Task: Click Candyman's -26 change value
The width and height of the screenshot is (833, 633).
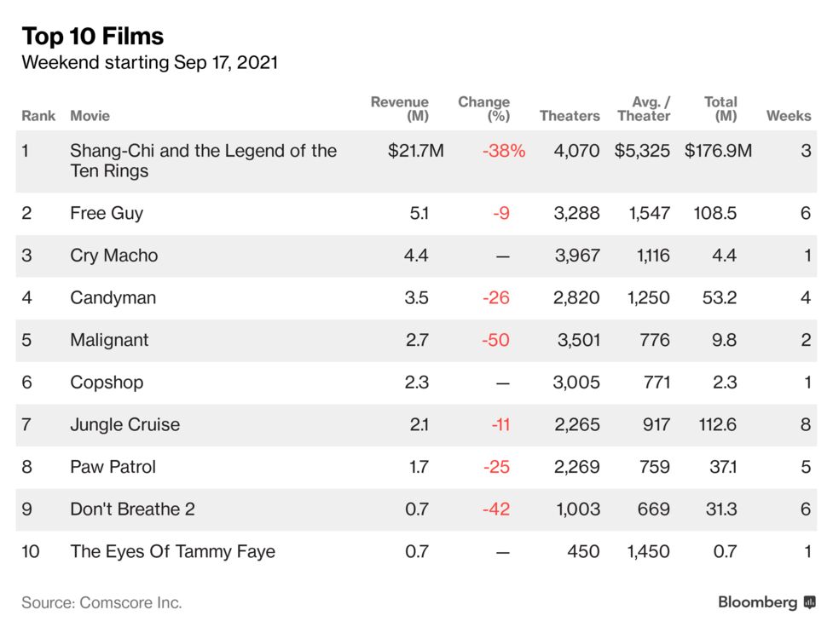Action: click(495, 298)
